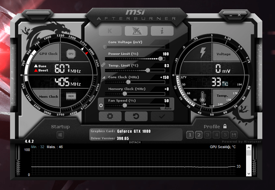Image resolution: width=275 pixels, height=190 pixels.
Task: Click the red Boost legend marker
Action: [36, 70]
